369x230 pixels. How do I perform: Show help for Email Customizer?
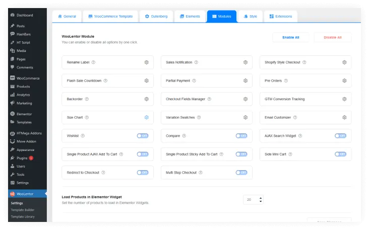pyautogui.click(x=295, y=117)
